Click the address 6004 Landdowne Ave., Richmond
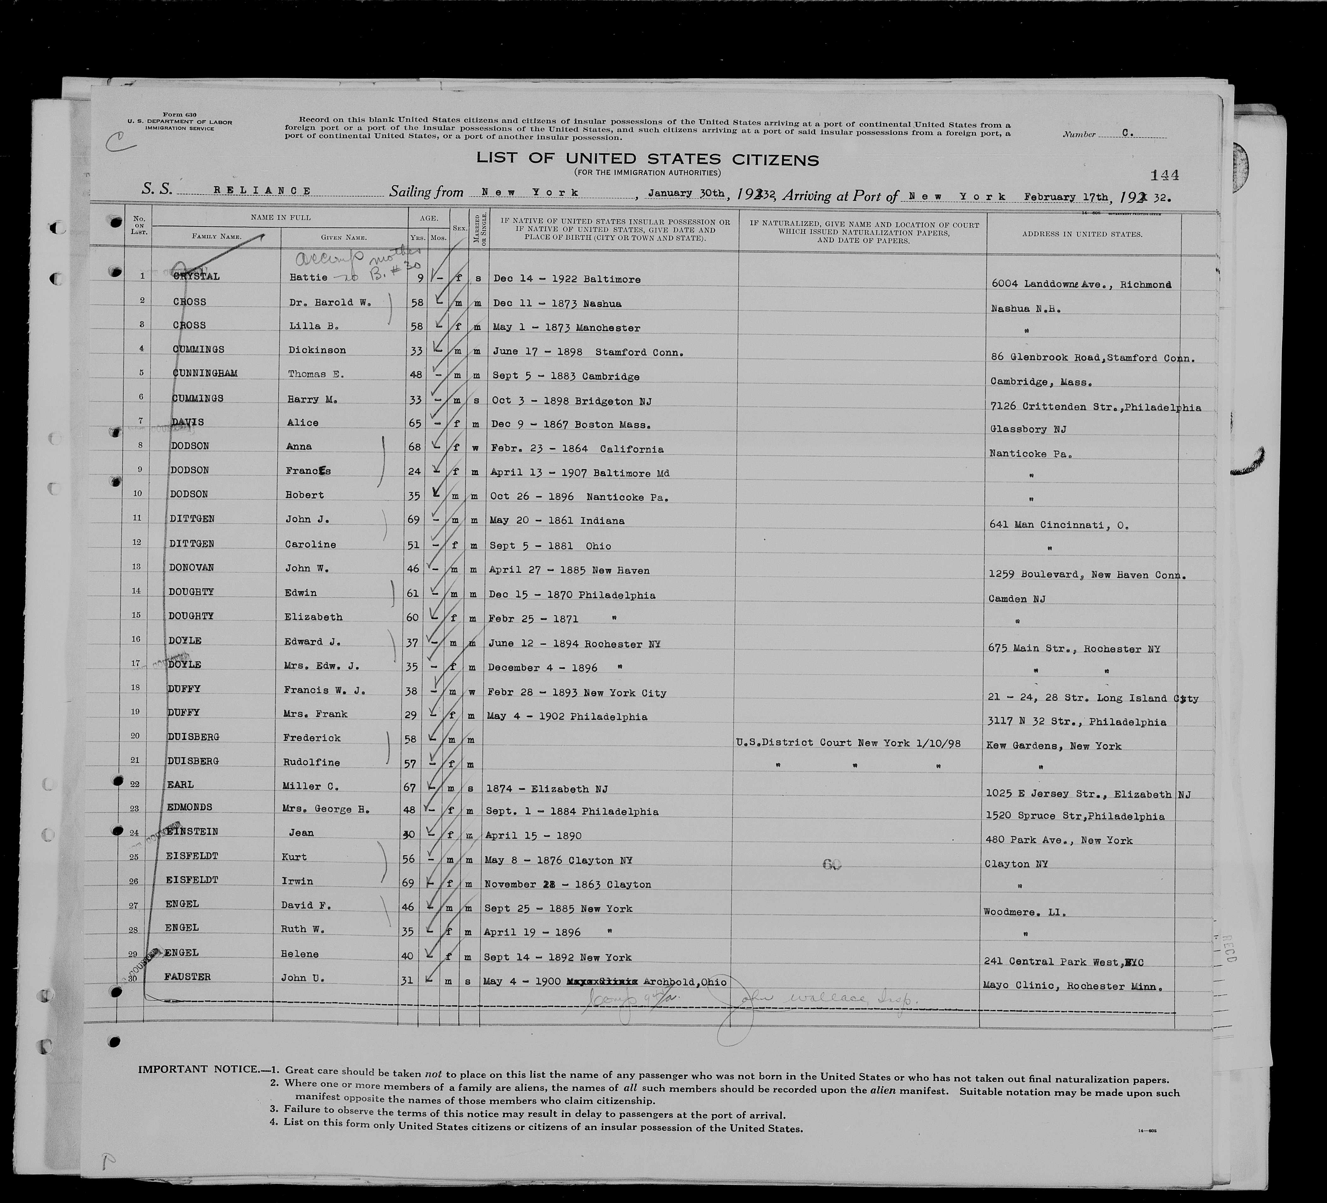This screenshot has width=1327, height=1203. 1082,284
